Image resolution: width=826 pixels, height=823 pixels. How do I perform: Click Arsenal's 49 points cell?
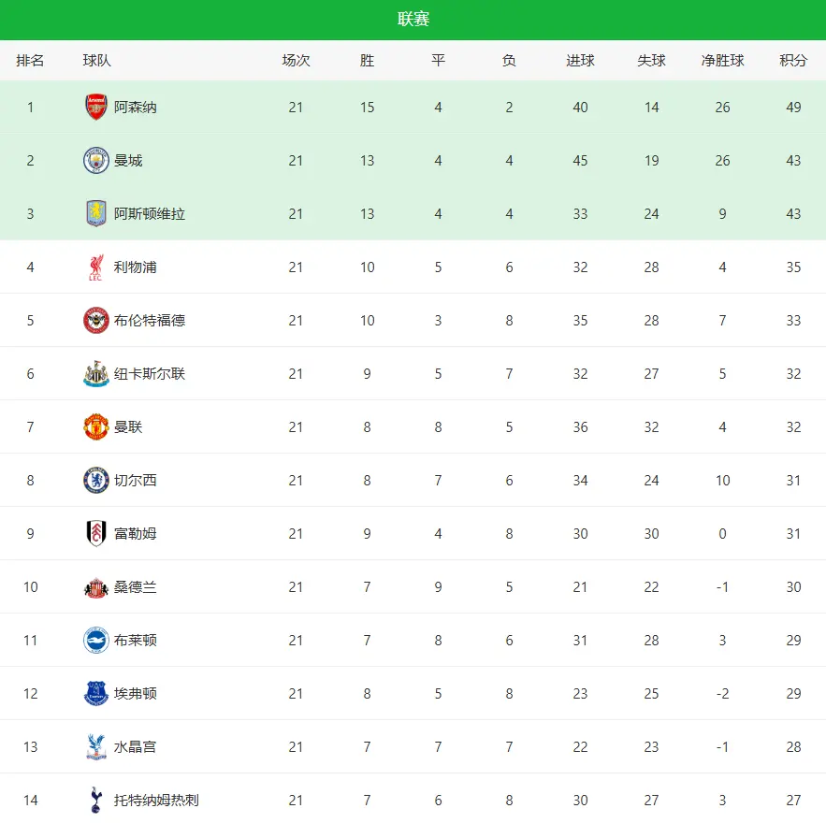[x=793, y=108]
